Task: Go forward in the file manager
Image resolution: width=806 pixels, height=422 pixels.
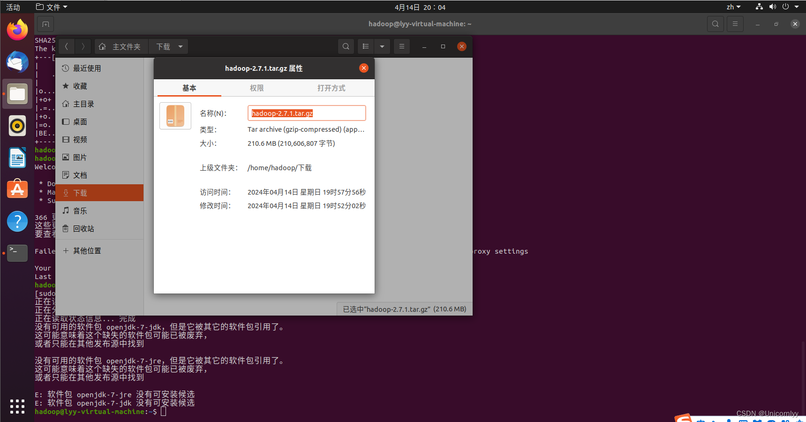Action: click(x=83, y=46)
